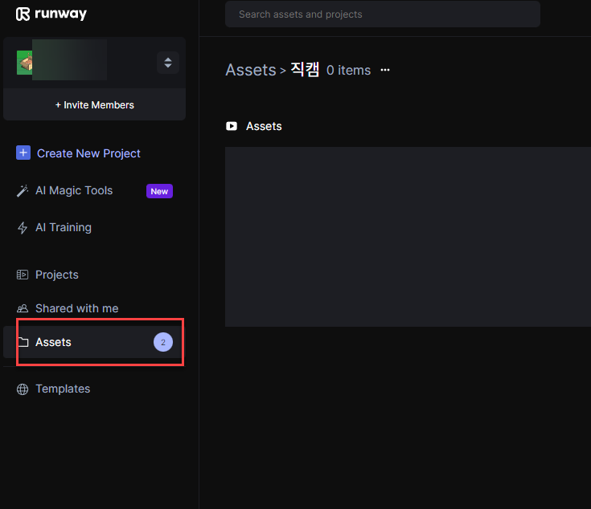Invite members to the workspace

[x=94, y=105]
